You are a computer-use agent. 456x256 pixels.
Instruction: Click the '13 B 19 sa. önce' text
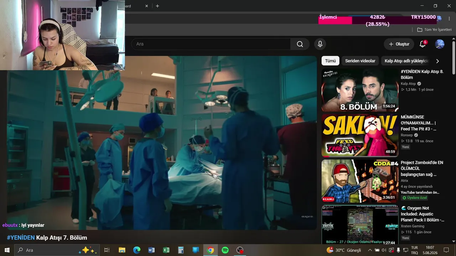click(x=417, y=141)
